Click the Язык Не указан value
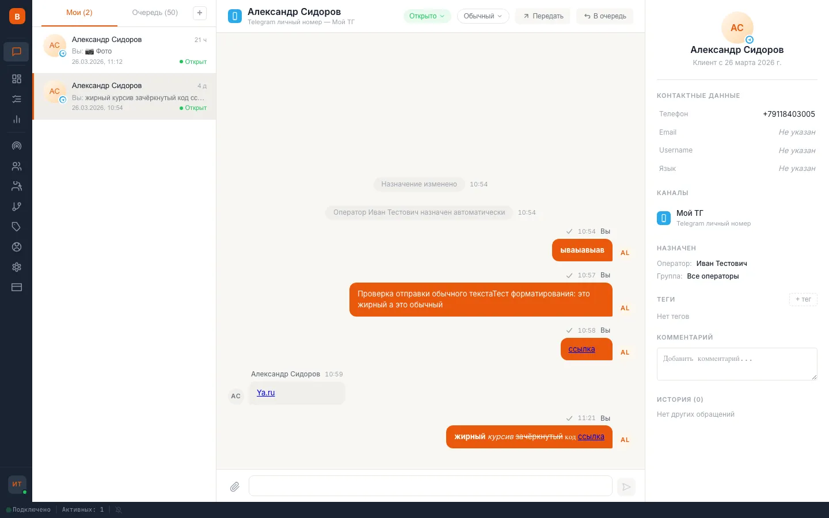 pyautogui.click(x=797, y=169)
